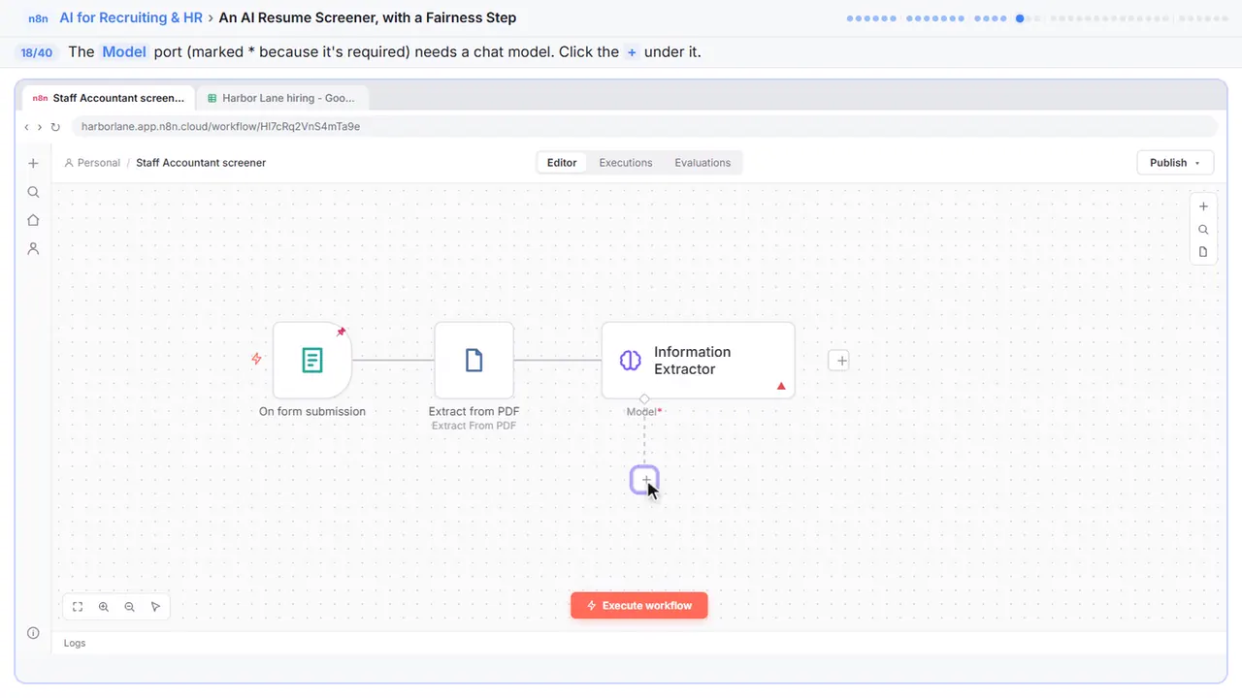Select the Staff Accountant screener browser tab
The height and width of the screenshot is (698, 1242).
tap(109, 98)
